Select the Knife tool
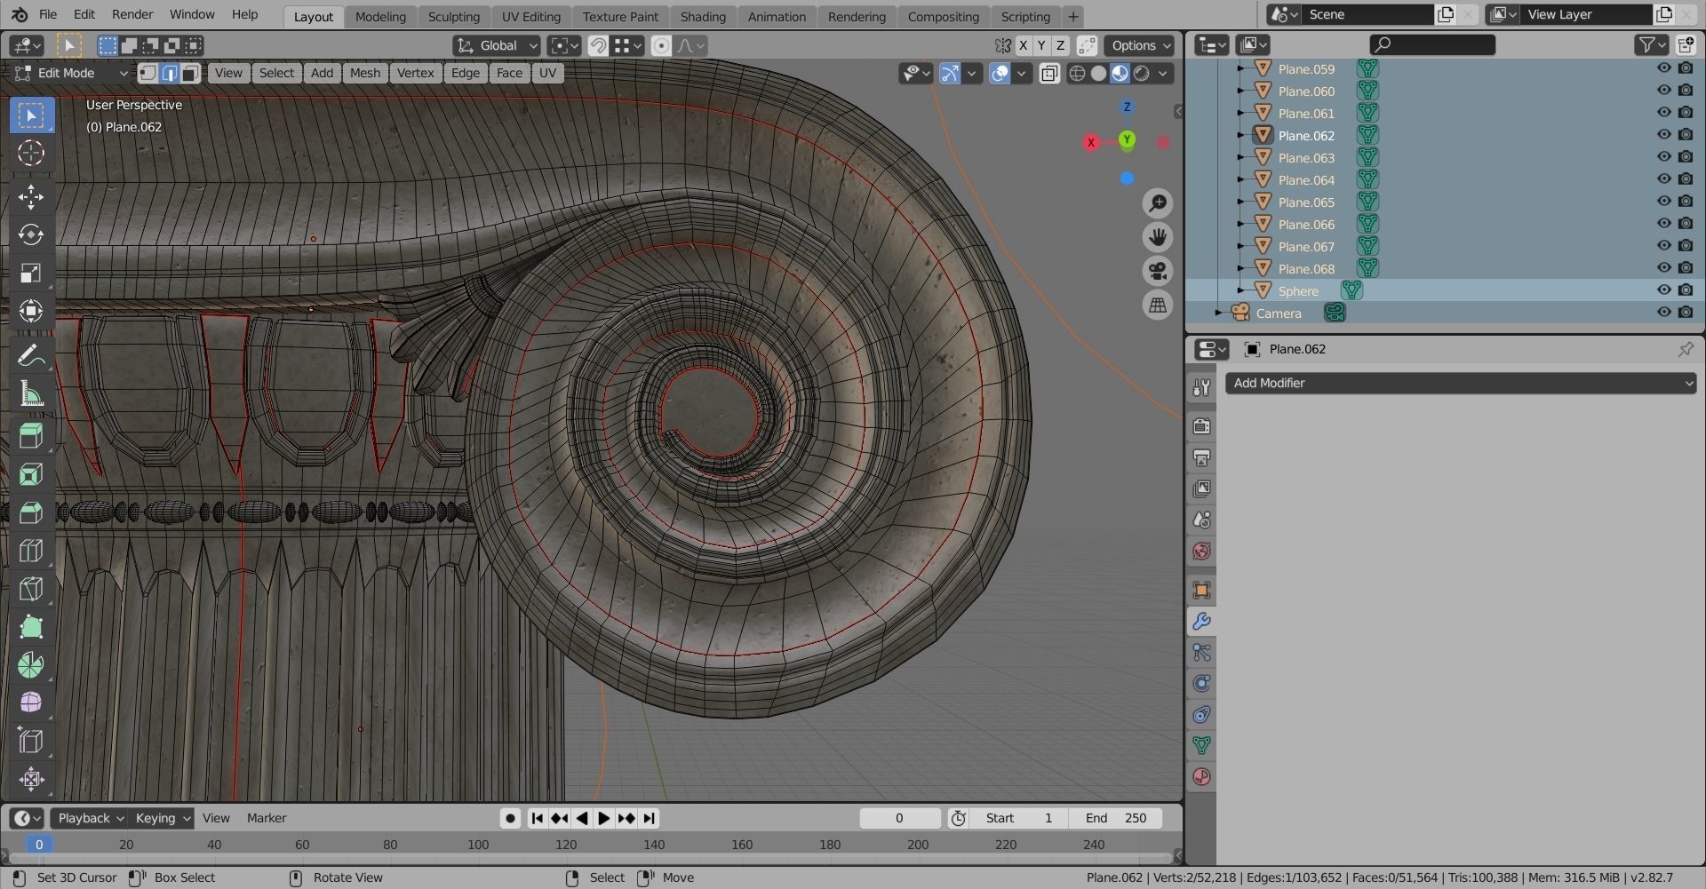Viewport: 1706px width, 889px height. [x=31, y=589]
